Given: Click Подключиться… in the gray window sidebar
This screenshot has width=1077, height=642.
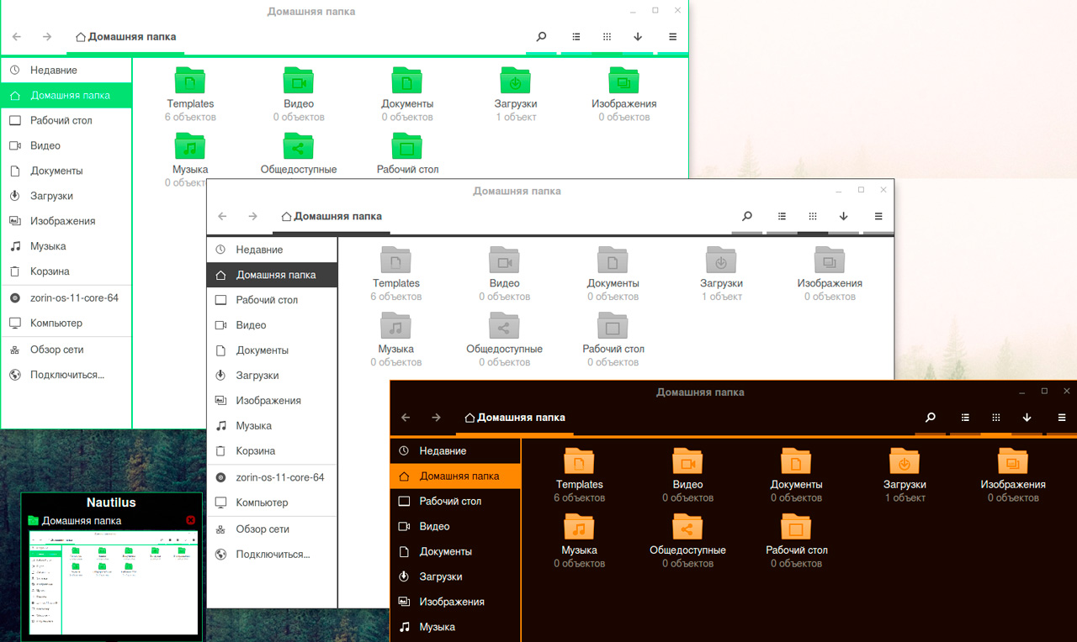Looking at the screenshot, I should [x=273, y=555].
